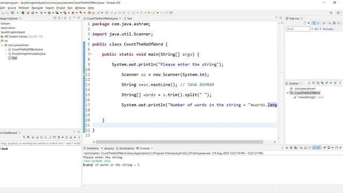Toggle Categorized presentation in Task List toolbar

point(314,23)
